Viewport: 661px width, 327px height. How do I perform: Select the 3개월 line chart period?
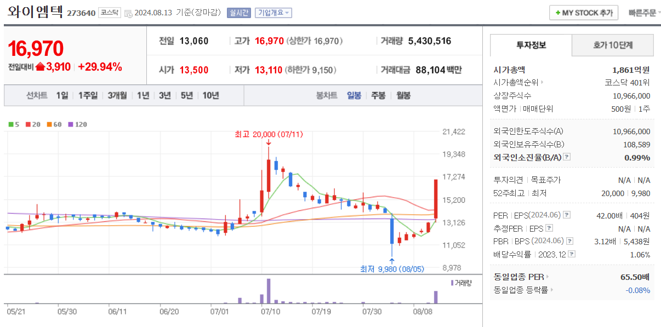pyautogui.click(x=117, y=95)
